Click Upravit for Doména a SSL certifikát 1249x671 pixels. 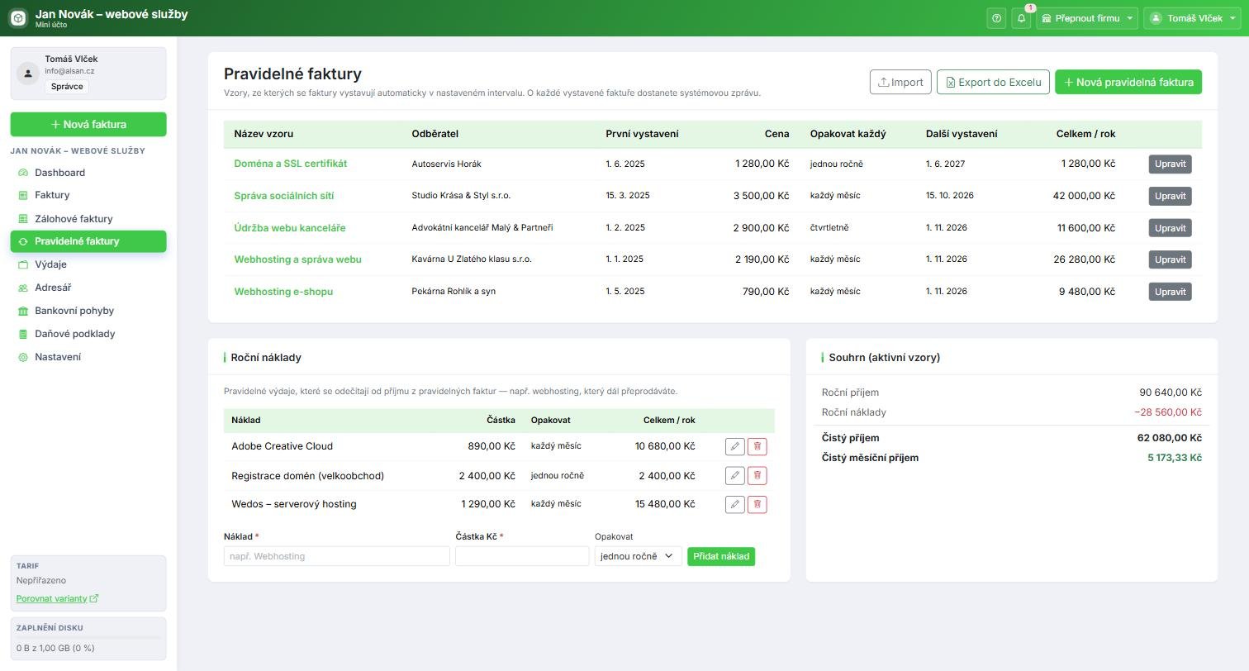click(x=1170, y=164)
